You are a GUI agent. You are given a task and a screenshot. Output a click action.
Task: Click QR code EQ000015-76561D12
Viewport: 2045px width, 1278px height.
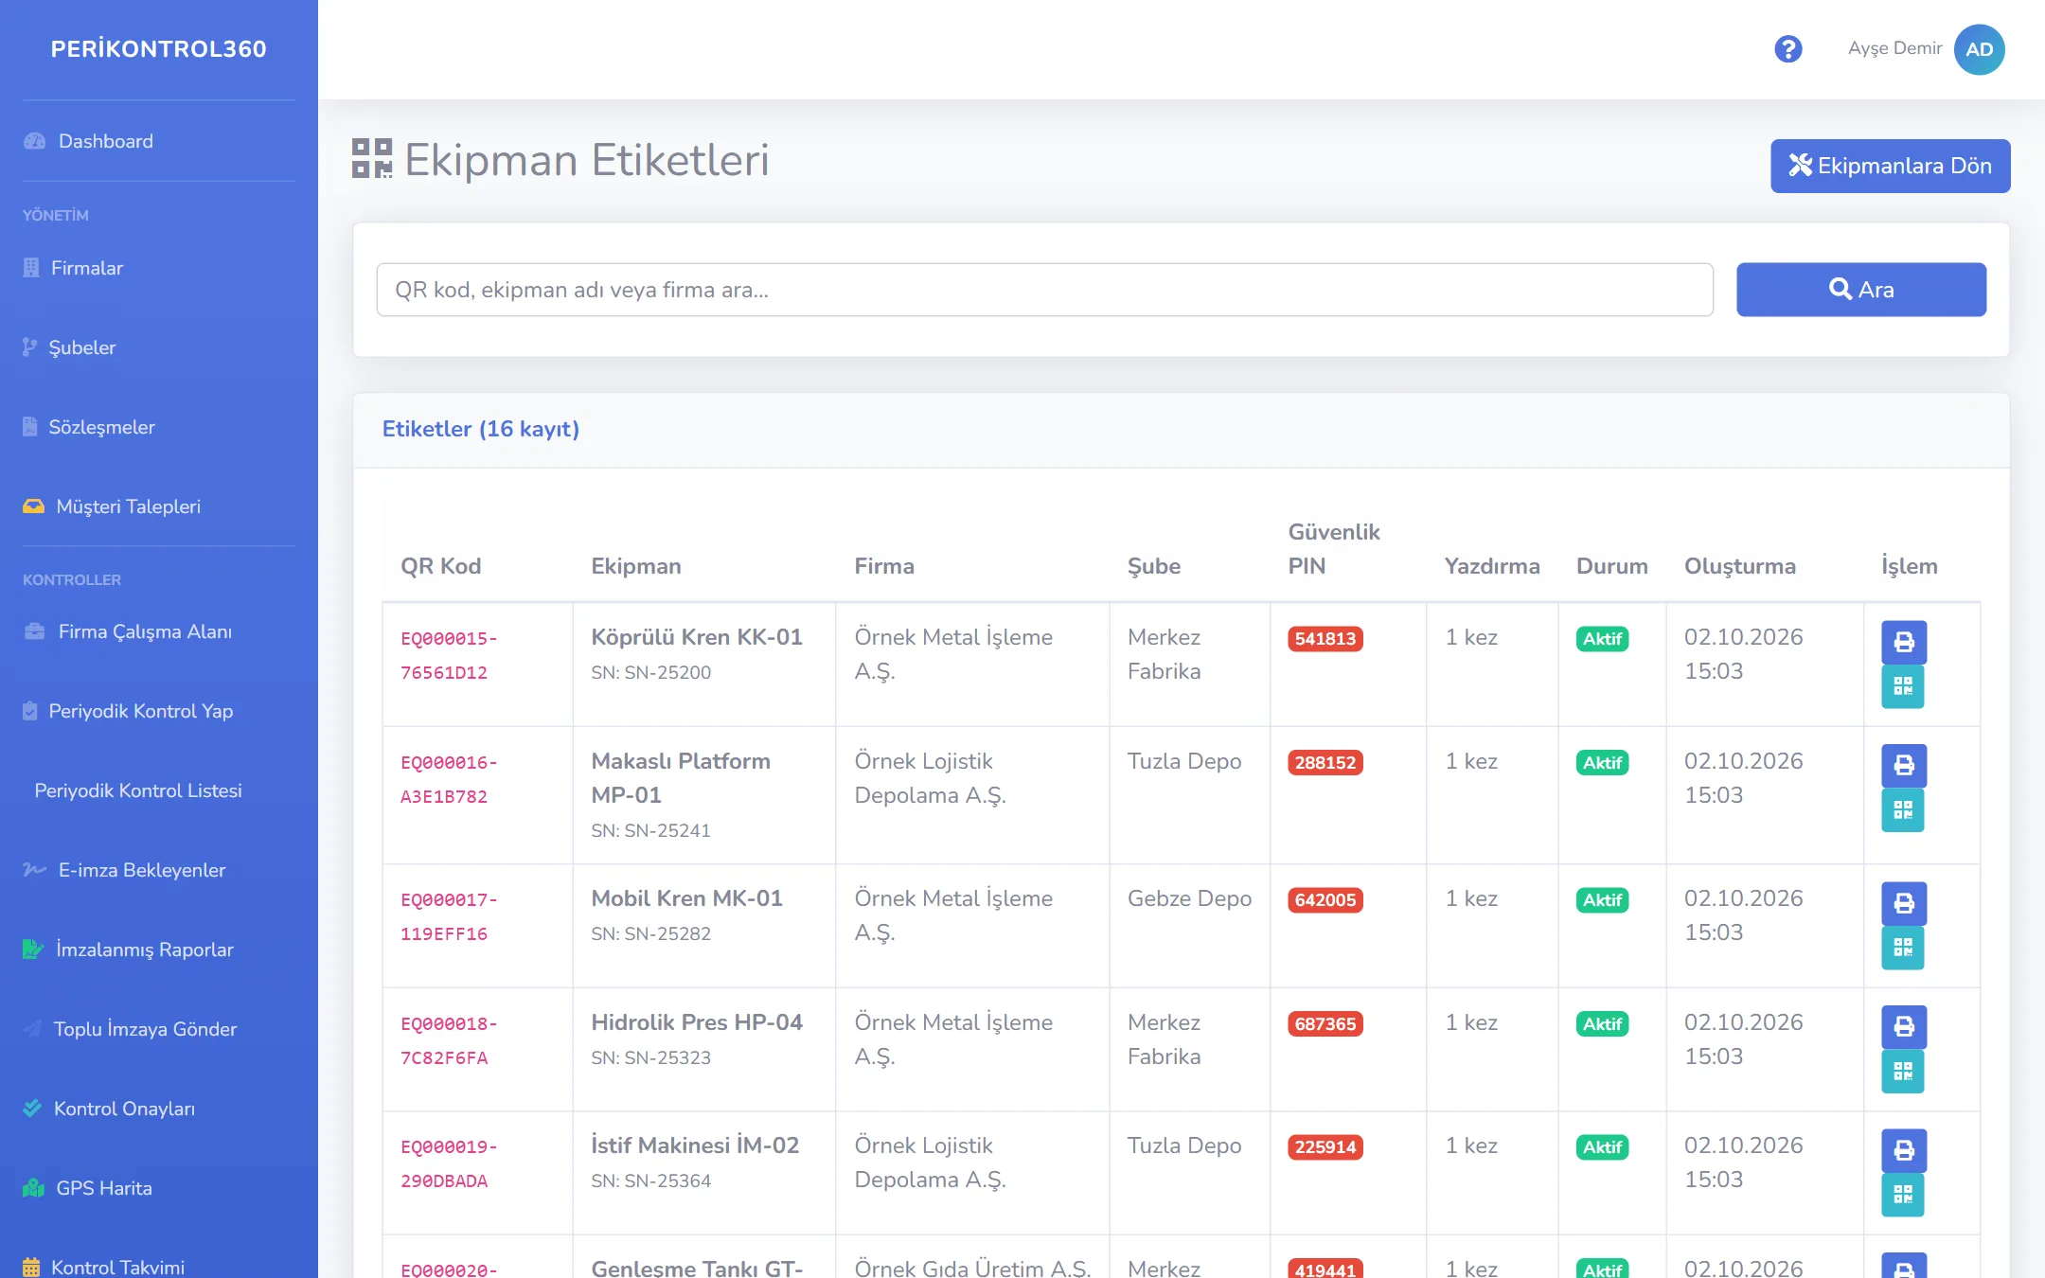point(449,655)
